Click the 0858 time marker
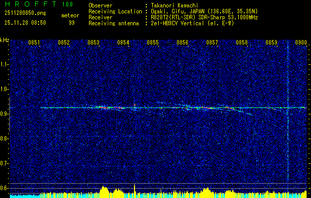The height and width of the screenshot is (198, 311). pos(242,43)
